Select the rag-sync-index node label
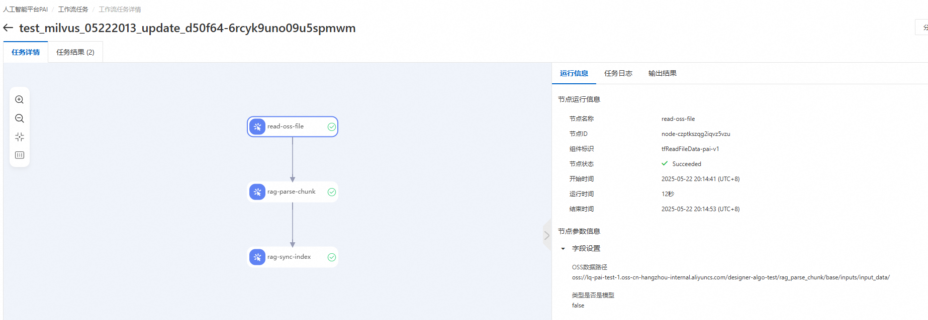The height and width of the screenshot is (320, 928). click(289, 257)
